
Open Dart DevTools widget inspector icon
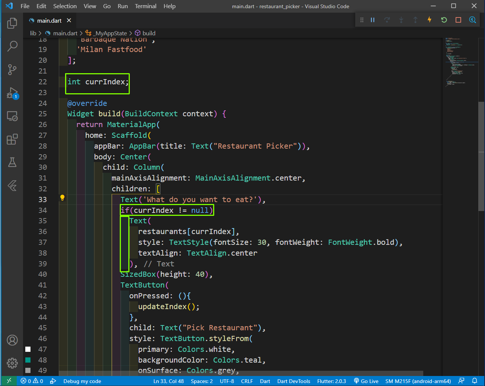(472, 20)
